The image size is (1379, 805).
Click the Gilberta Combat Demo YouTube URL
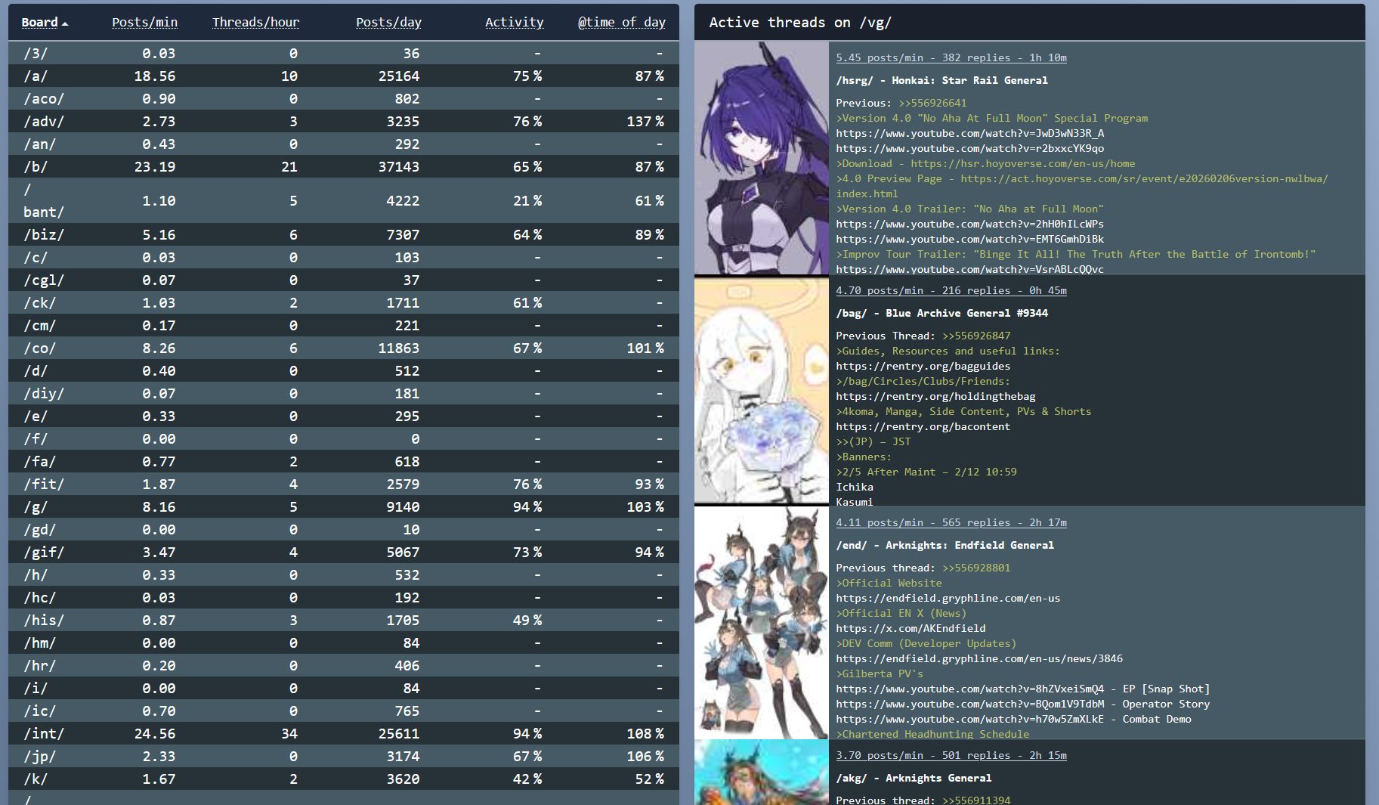(969, 719)
